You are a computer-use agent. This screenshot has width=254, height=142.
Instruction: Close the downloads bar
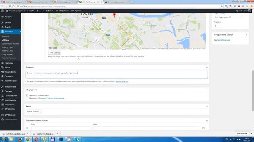coord(252,133)
